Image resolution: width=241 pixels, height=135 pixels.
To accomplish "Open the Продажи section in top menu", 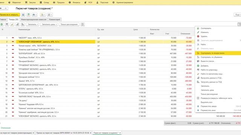I will pyautogui.click(x=59, y=3).
